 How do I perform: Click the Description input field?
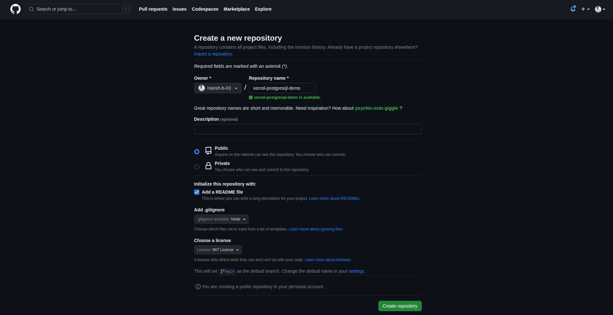[308, 129]
